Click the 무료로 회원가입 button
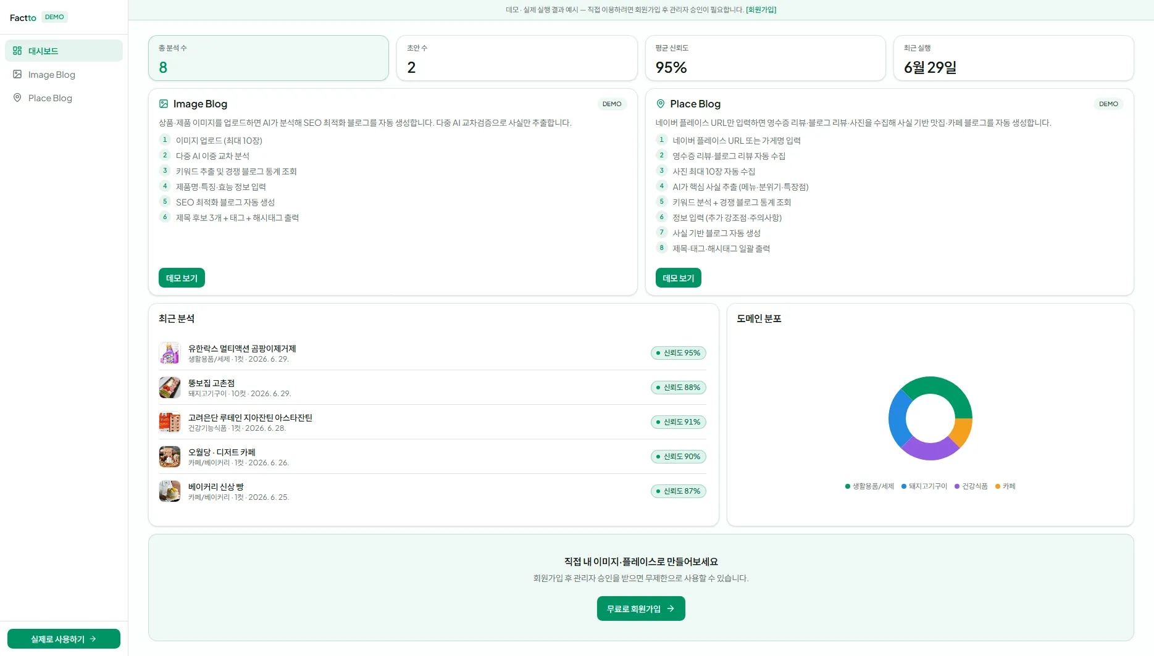Viewport: 1154px width, 656px height. coord(641,608)
